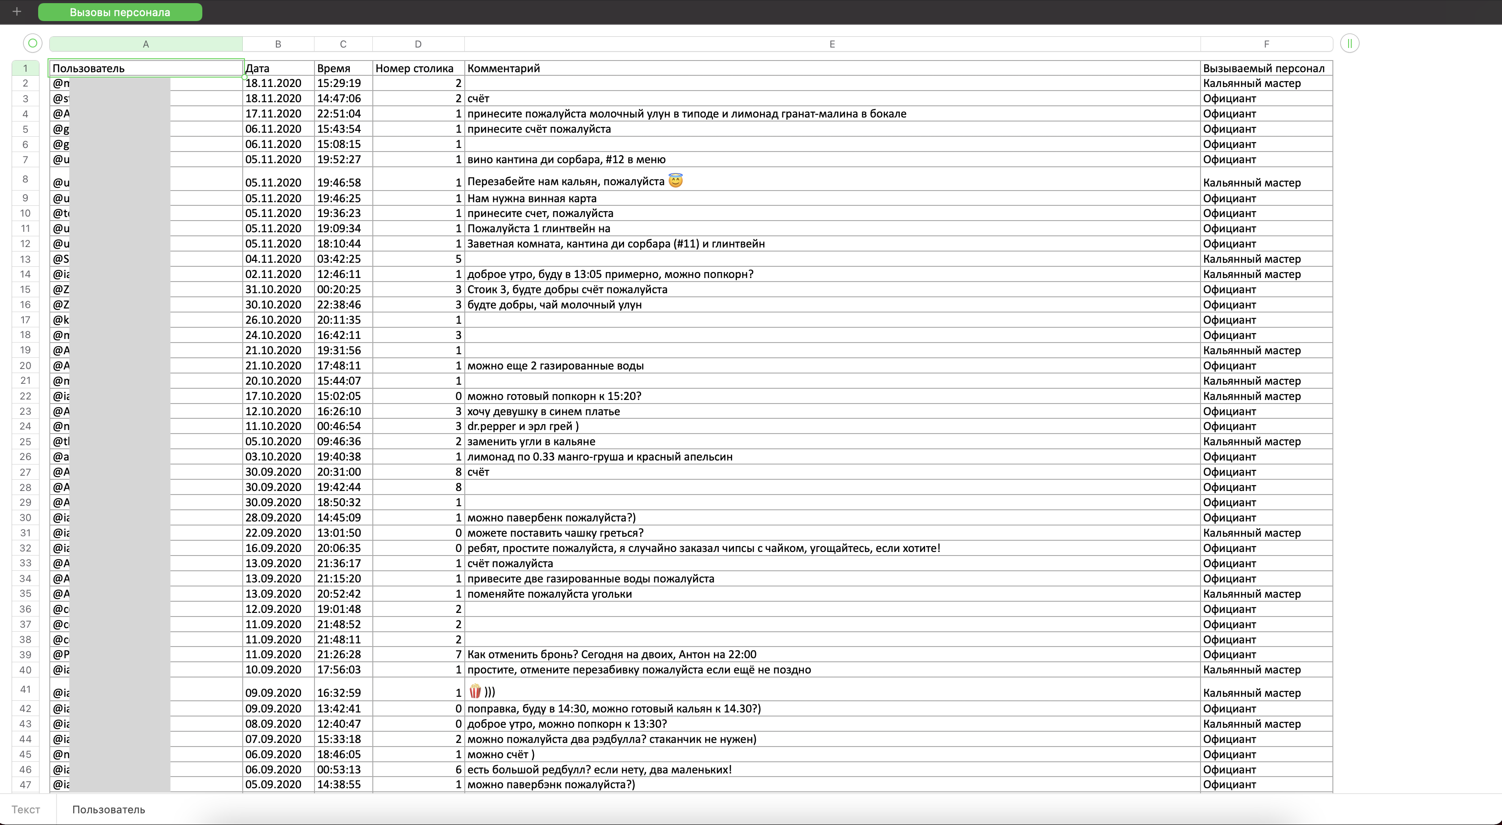Click the Время header cell
The image size is (1502, 825).
pos(343,68)
